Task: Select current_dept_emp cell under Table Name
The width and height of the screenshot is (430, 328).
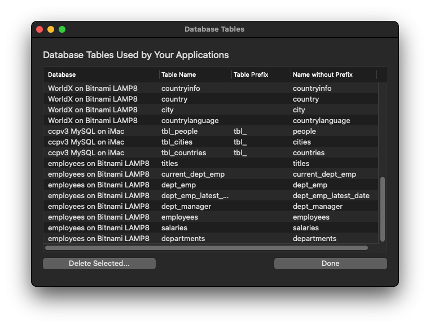Action: [193, 174]
